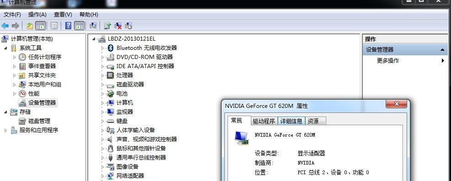Switch to the 详细信息 tab

pos(292,121)
